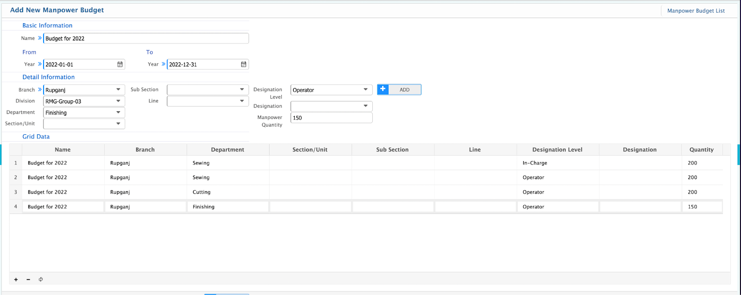Focus the Name field Budget for 2022
This screenshot has width=741, height=295.
pos(146,38)
